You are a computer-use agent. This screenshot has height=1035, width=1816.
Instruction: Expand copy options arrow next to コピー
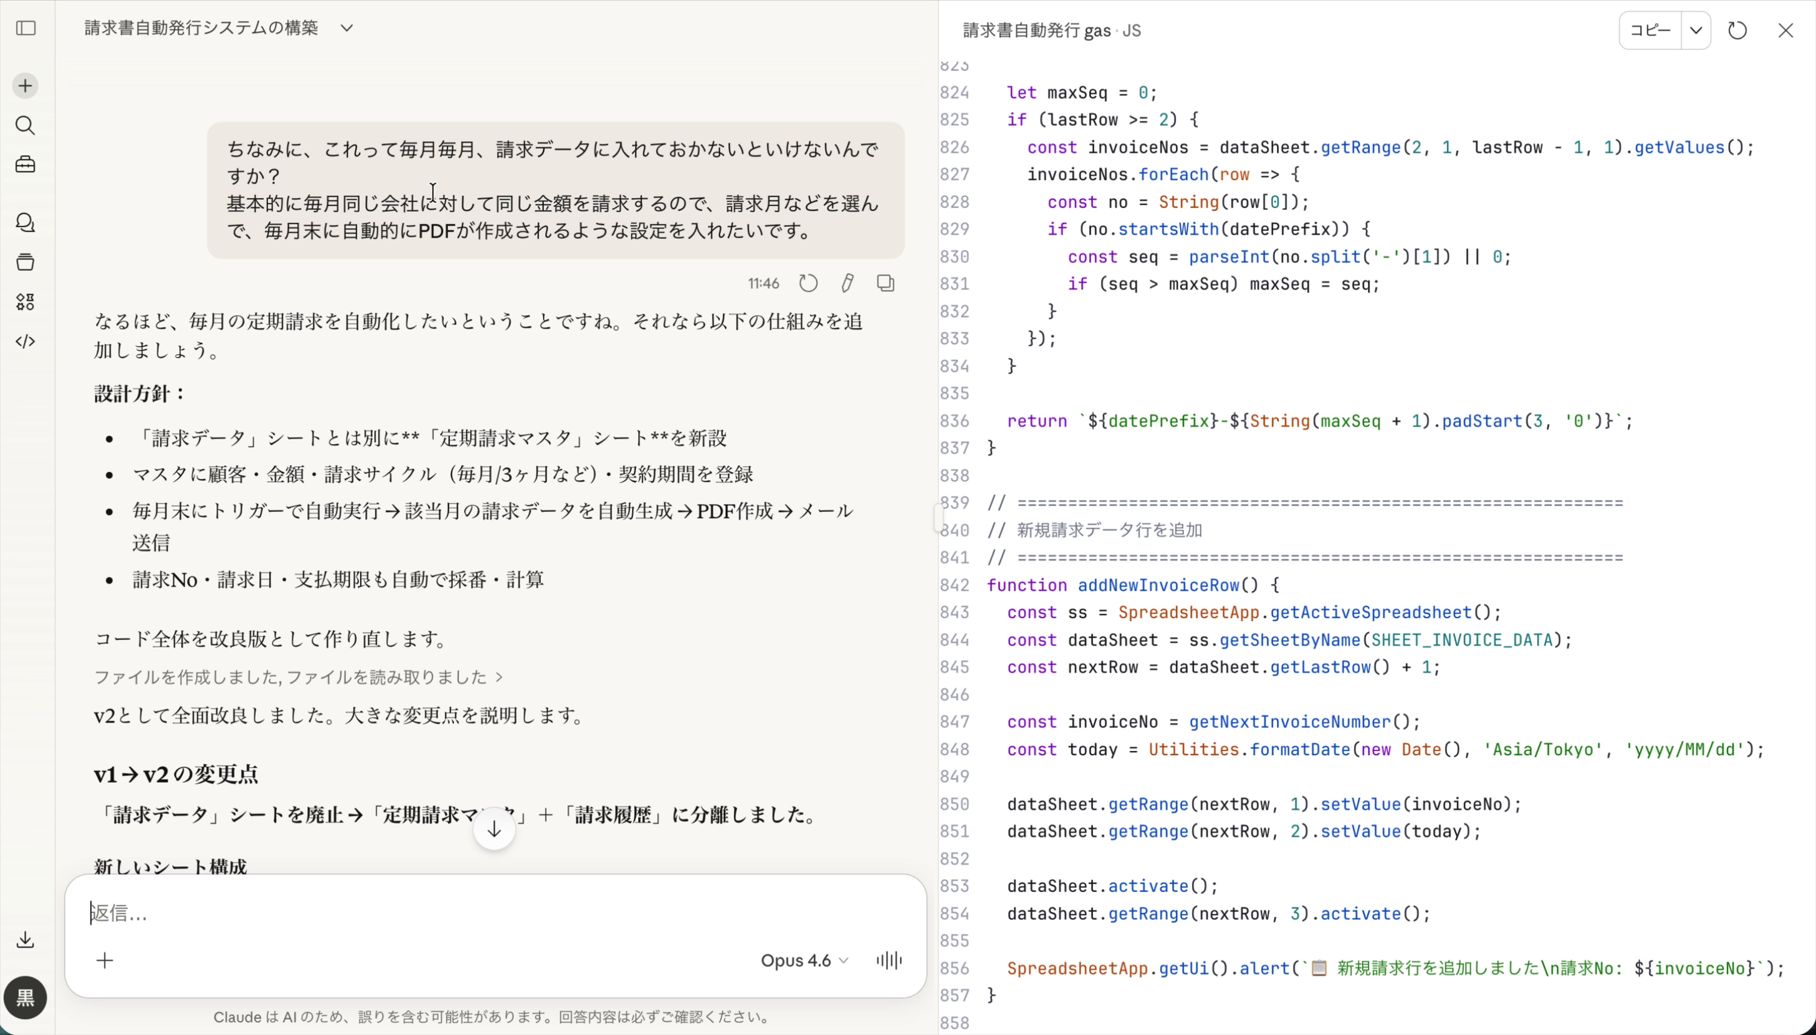[x=1696, y=31]
